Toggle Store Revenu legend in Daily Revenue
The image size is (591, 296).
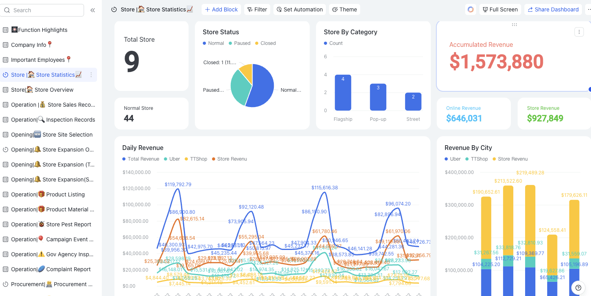(230, 159)
